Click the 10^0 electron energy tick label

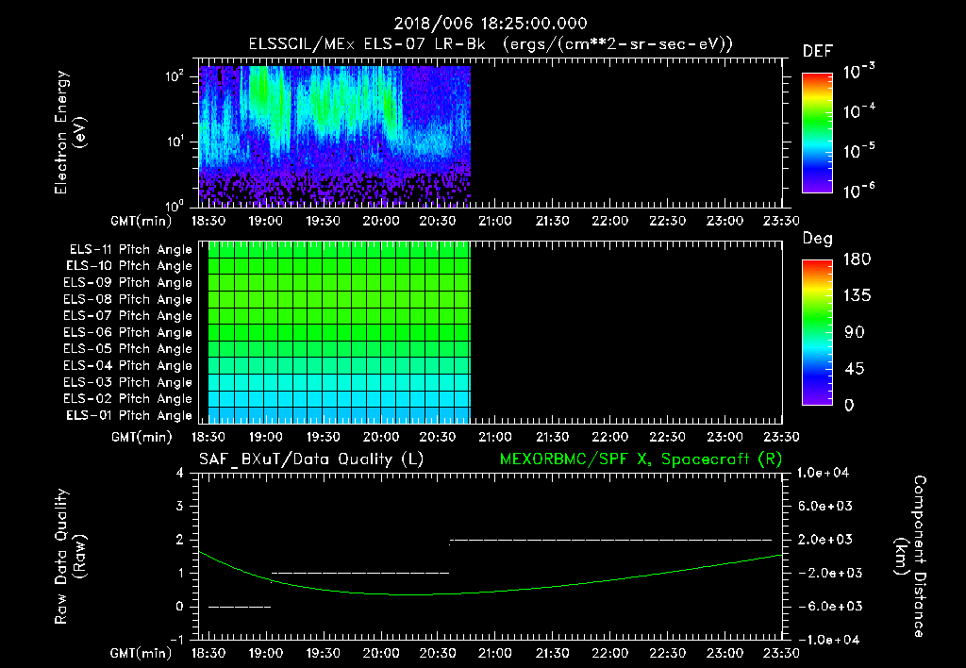coord(175,205)
